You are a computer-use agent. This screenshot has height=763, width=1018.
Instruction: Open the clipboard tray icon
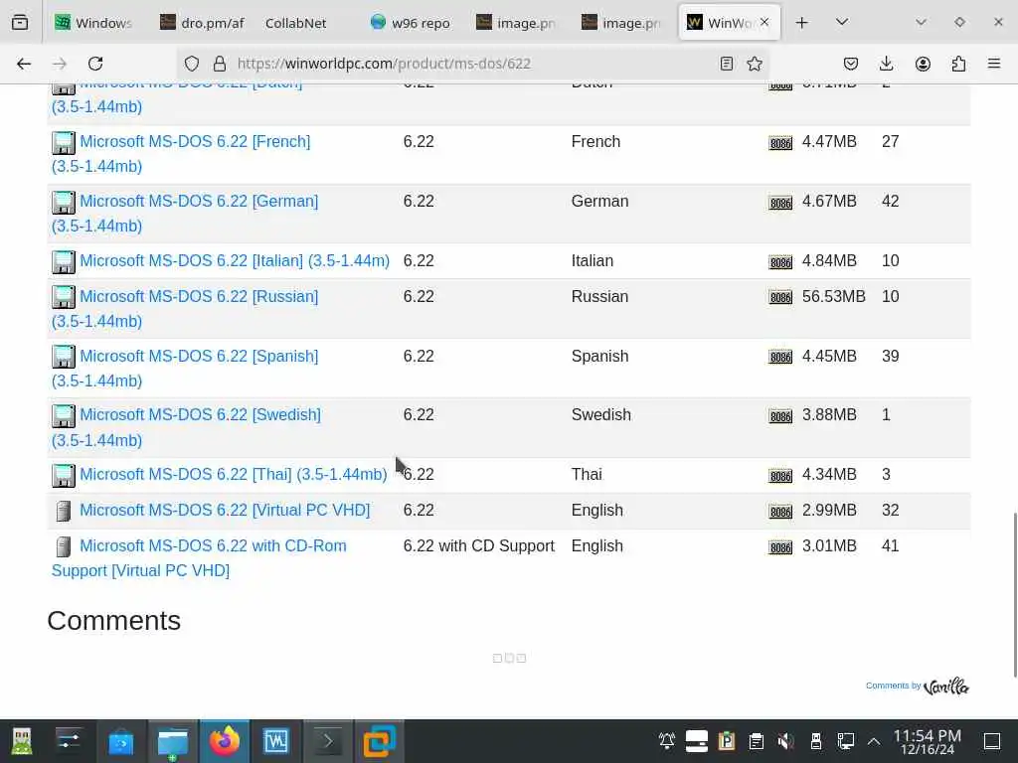click(757, 741)
